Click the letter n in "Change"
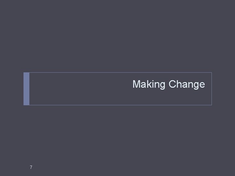 click(189, 85)
